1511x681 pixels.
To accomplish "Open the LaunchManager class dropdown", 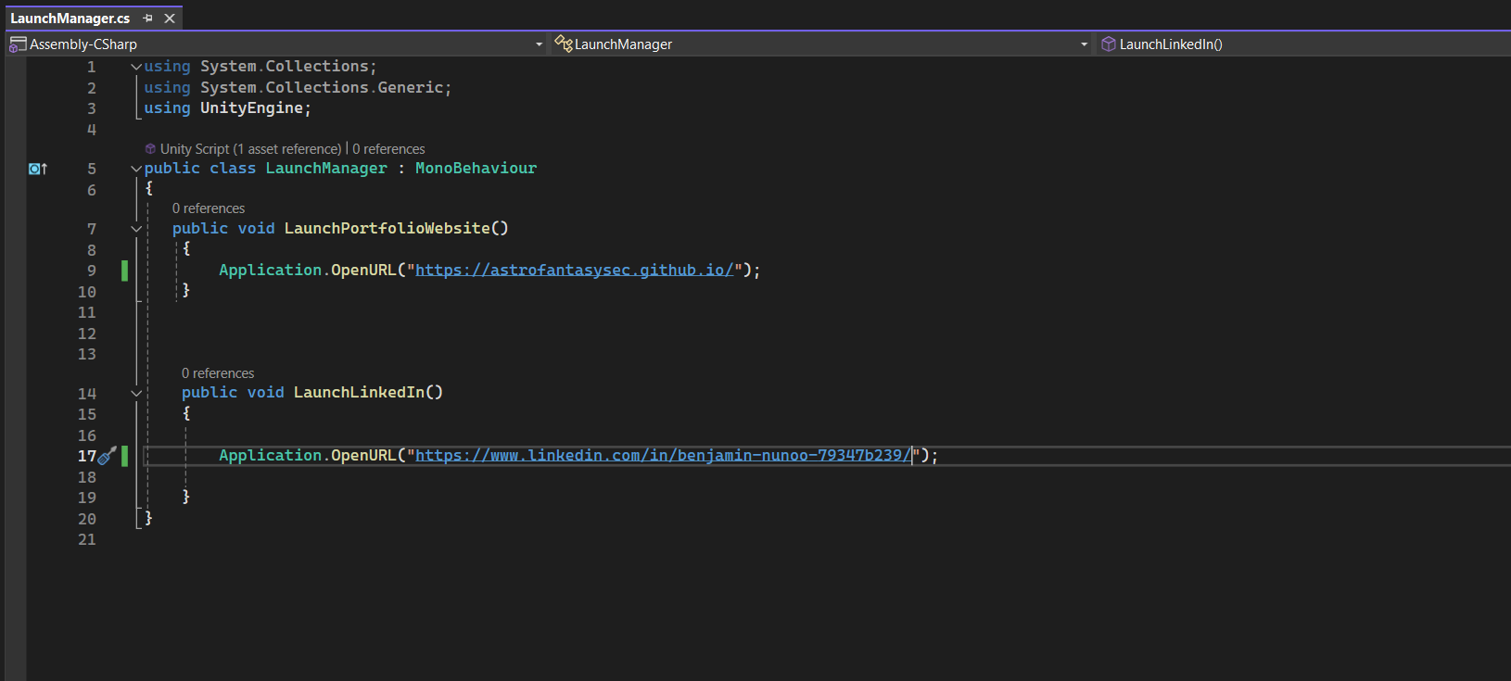I will pos(1085,44).
